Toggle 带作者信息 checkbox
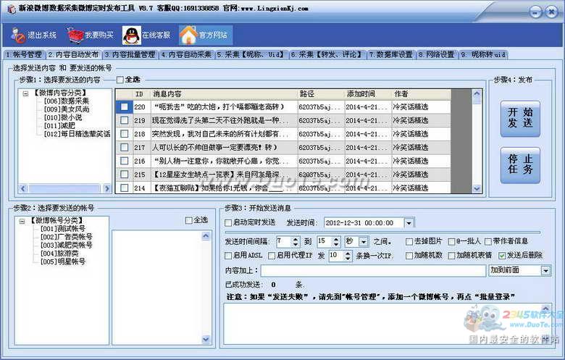 488,241
